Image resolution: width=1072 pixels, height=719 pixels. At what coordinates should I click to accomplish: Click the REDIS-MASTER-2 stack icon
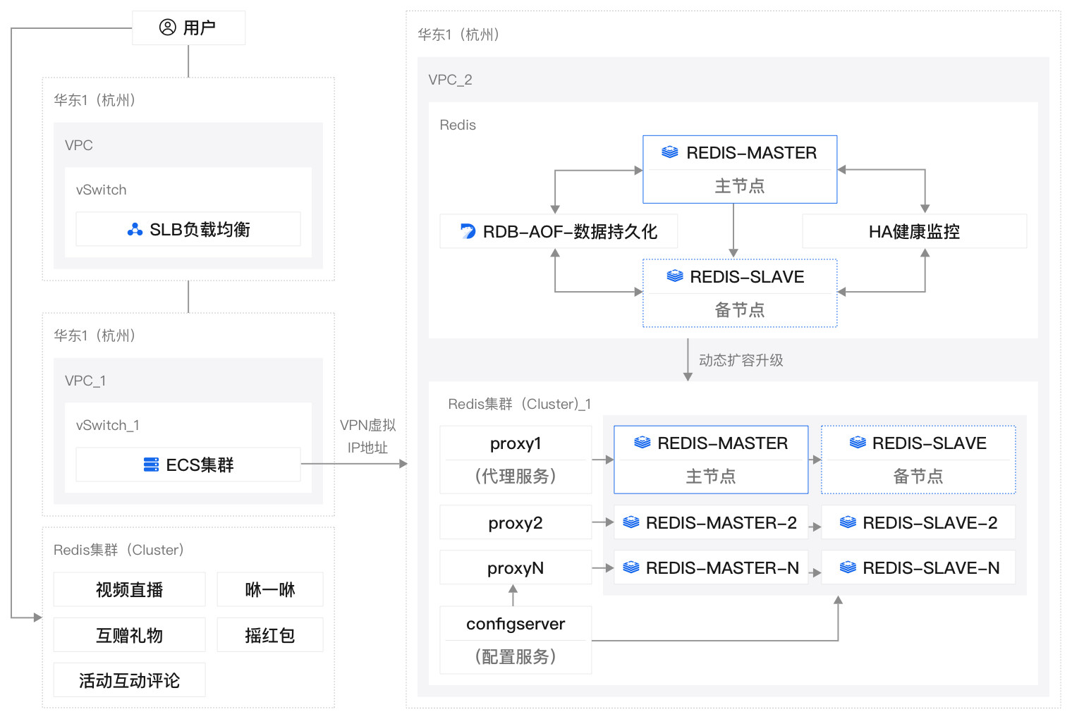pos(631,522)
